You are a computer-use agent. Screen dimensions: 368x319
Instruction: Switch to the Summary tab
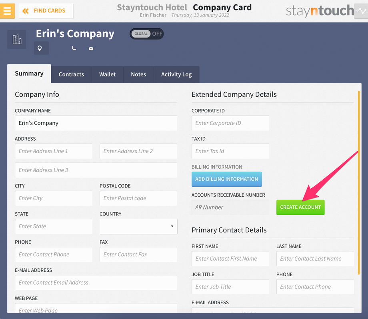pos(29,74)
